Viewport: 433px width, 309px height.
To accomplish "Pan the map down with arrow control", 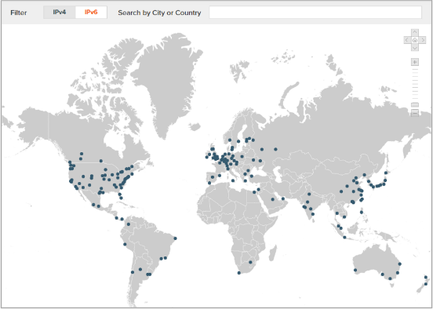I will (415, 48).
